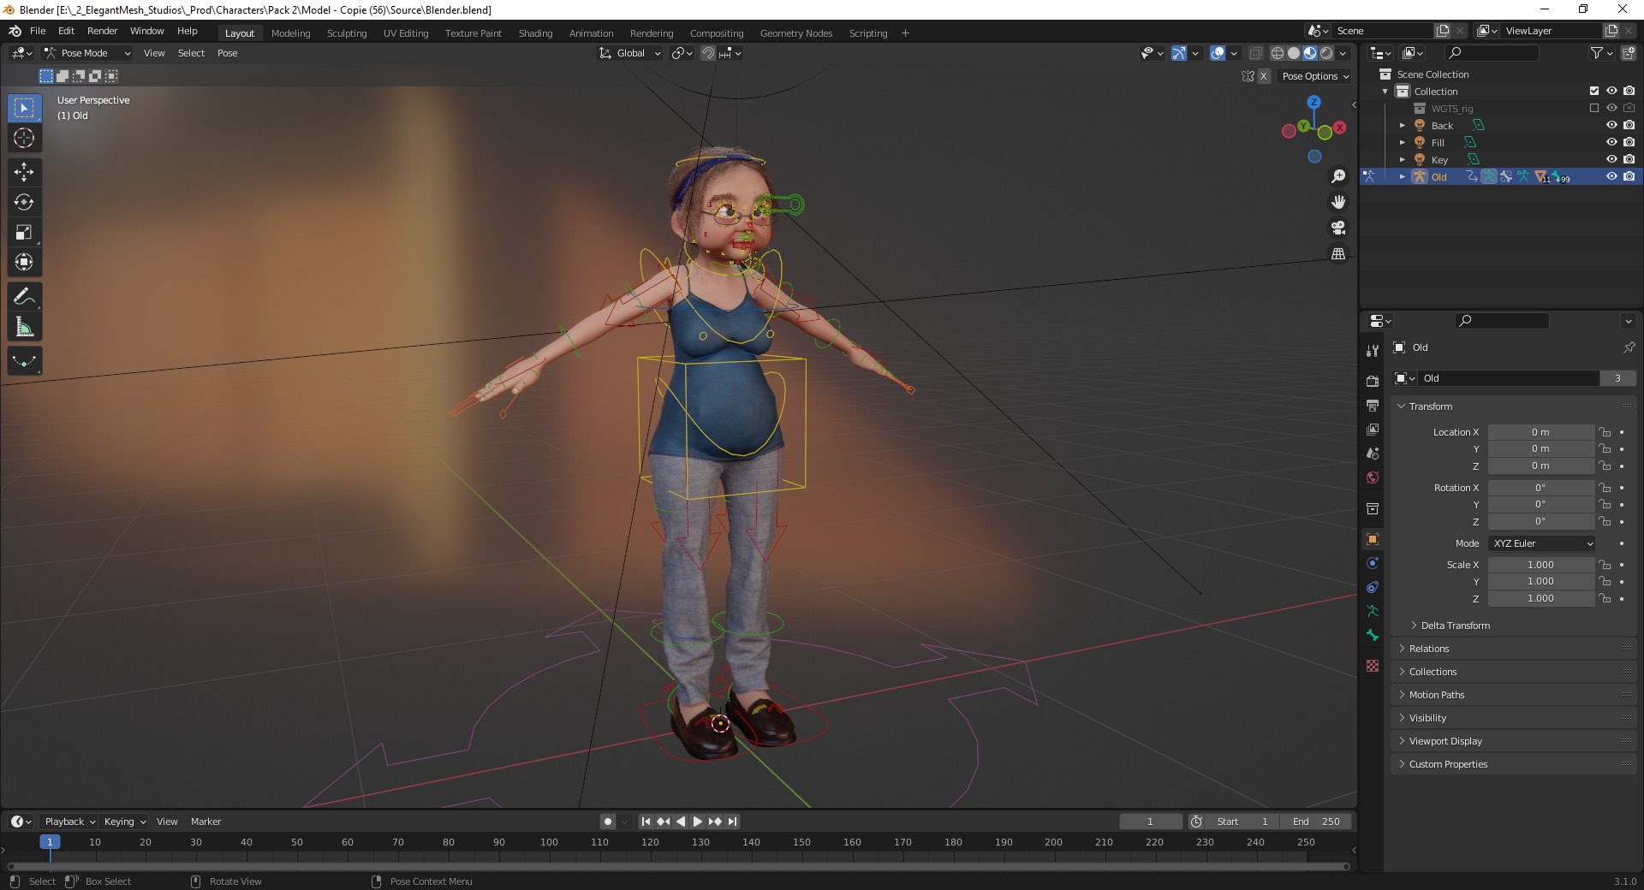The width and height of the screenshot is (1644, 890).
Task: Select the Measure tool
Action: click(x=24, y=327)
